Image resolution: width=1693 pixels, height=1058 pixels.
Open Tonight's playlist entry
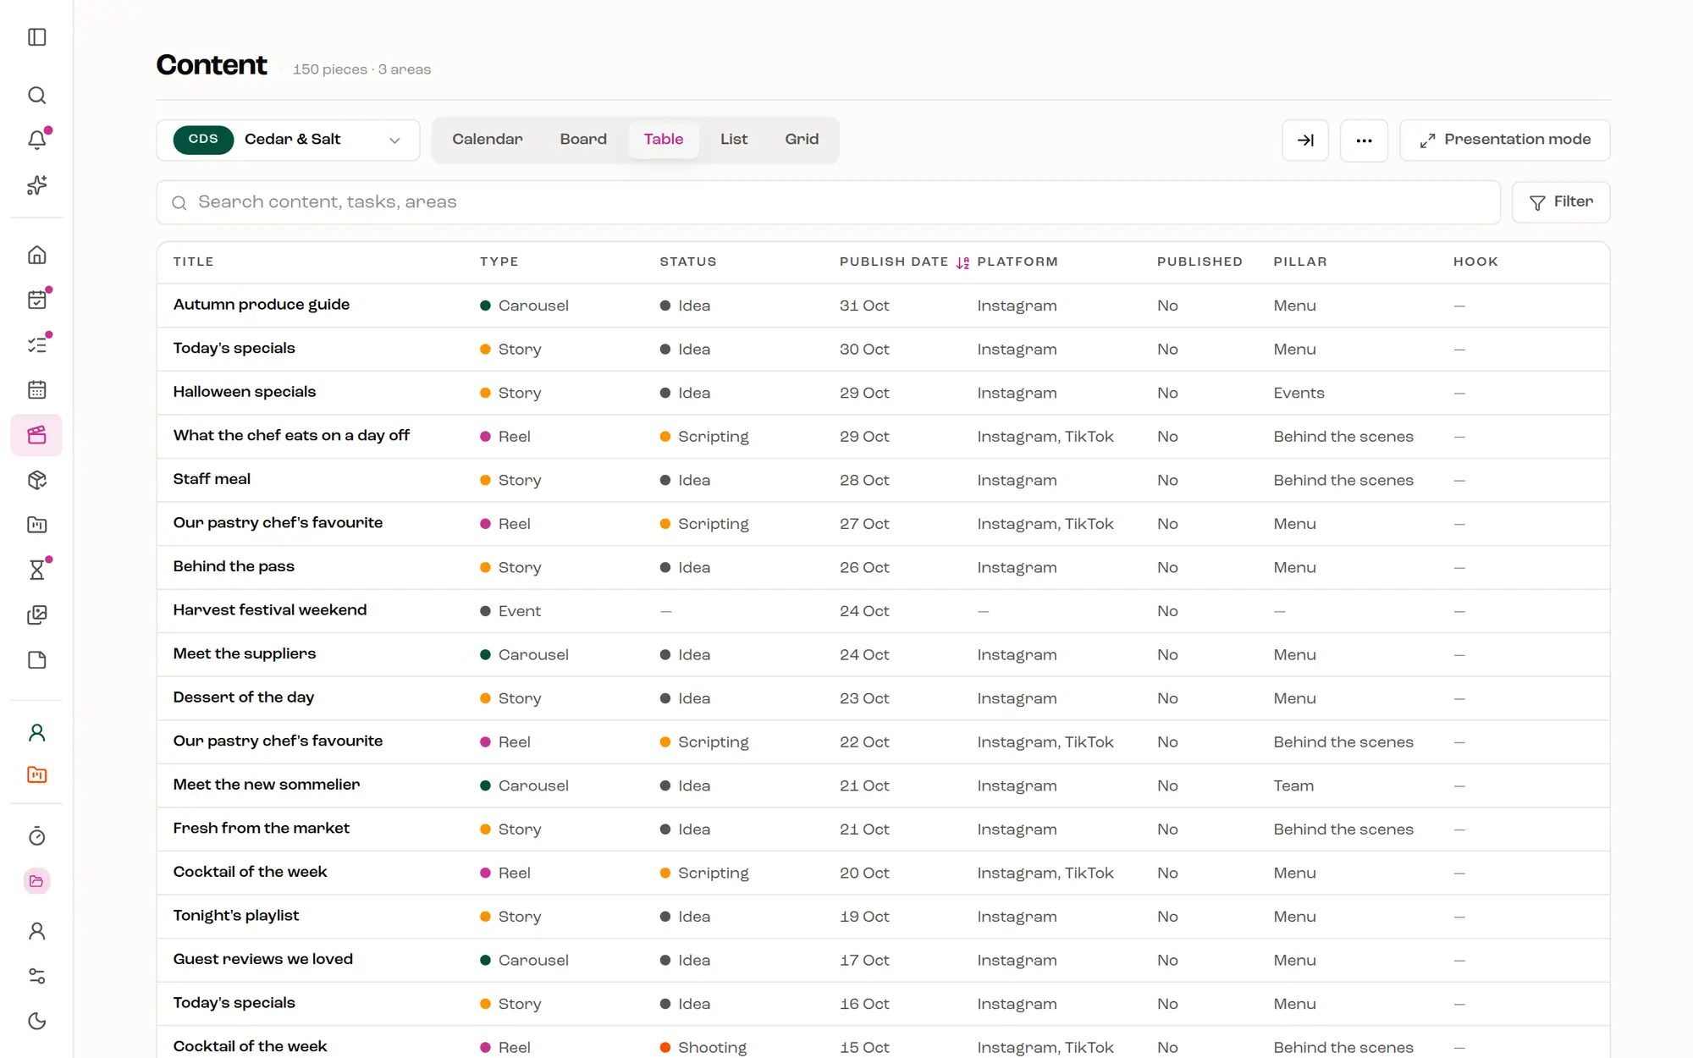[236, 916]
